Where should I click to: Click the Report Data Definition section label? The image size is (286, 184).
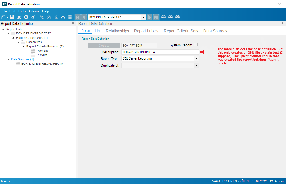95,39
